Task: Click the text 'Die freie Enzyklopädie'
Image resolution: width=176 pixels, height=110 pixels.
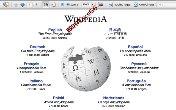Action: 38,51
